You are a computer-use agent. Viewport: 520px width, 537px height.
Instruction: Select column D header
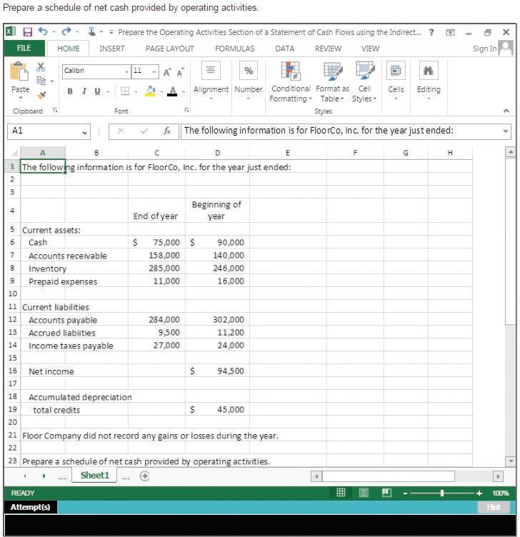pyautogui.click(x=217, y=153)
